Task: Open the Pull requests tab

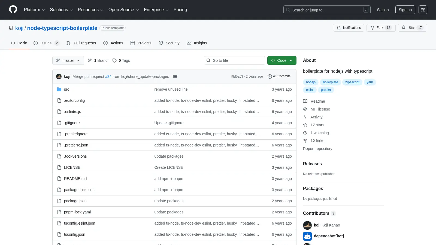Action: click(x=81, y=43)
